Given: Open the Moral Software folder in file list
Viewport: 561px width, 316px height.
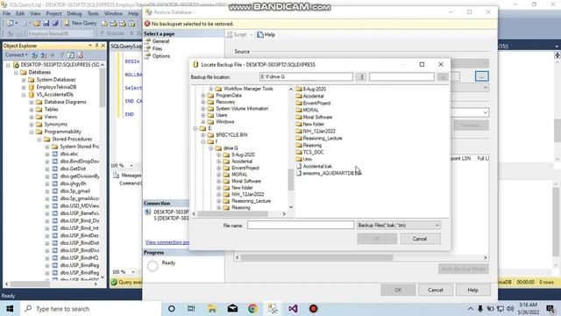Looking at the screenshot, I should point(314,117).
